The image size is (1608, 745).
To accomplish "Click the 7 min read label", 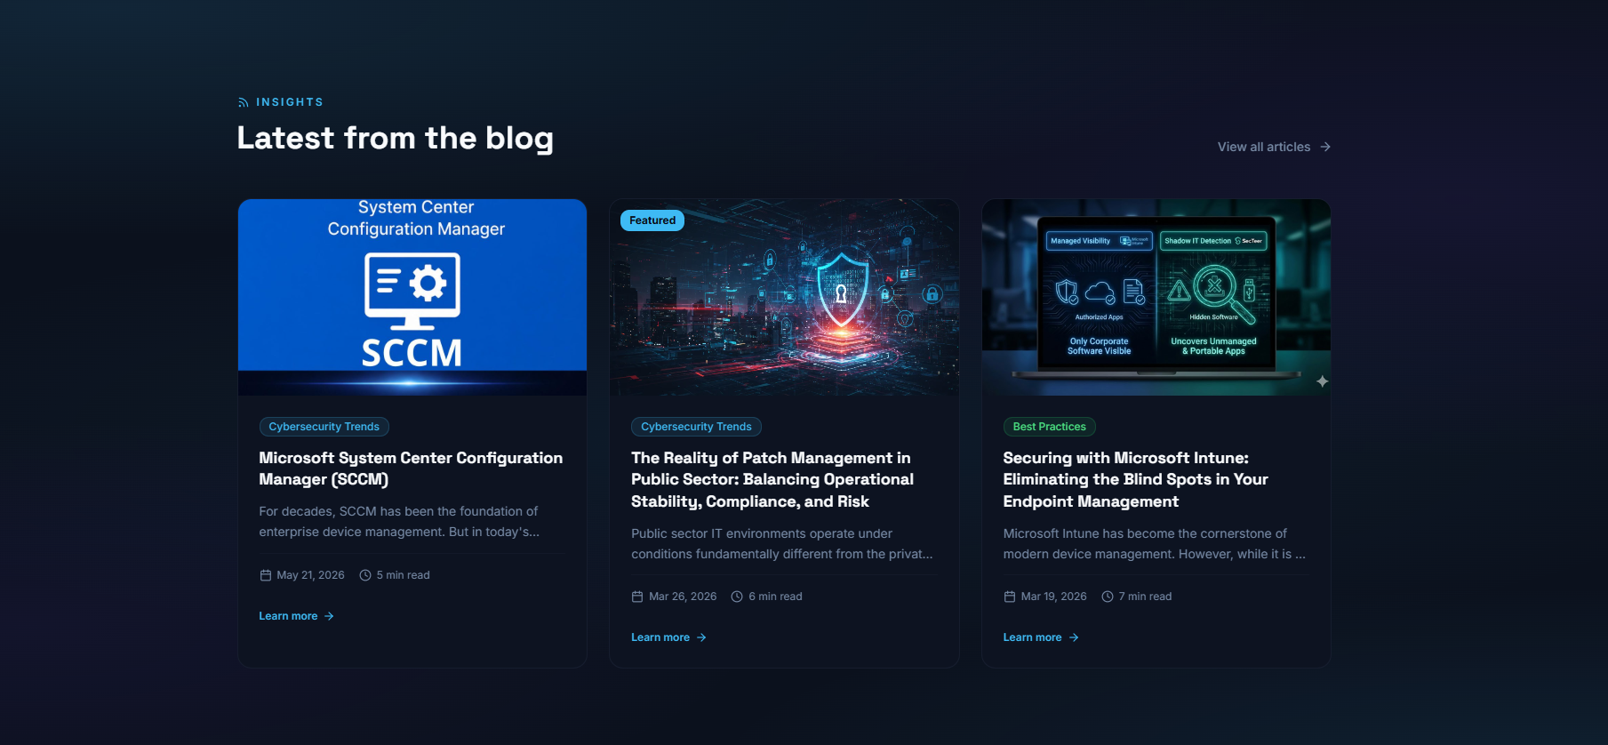I will (1145, 597).
